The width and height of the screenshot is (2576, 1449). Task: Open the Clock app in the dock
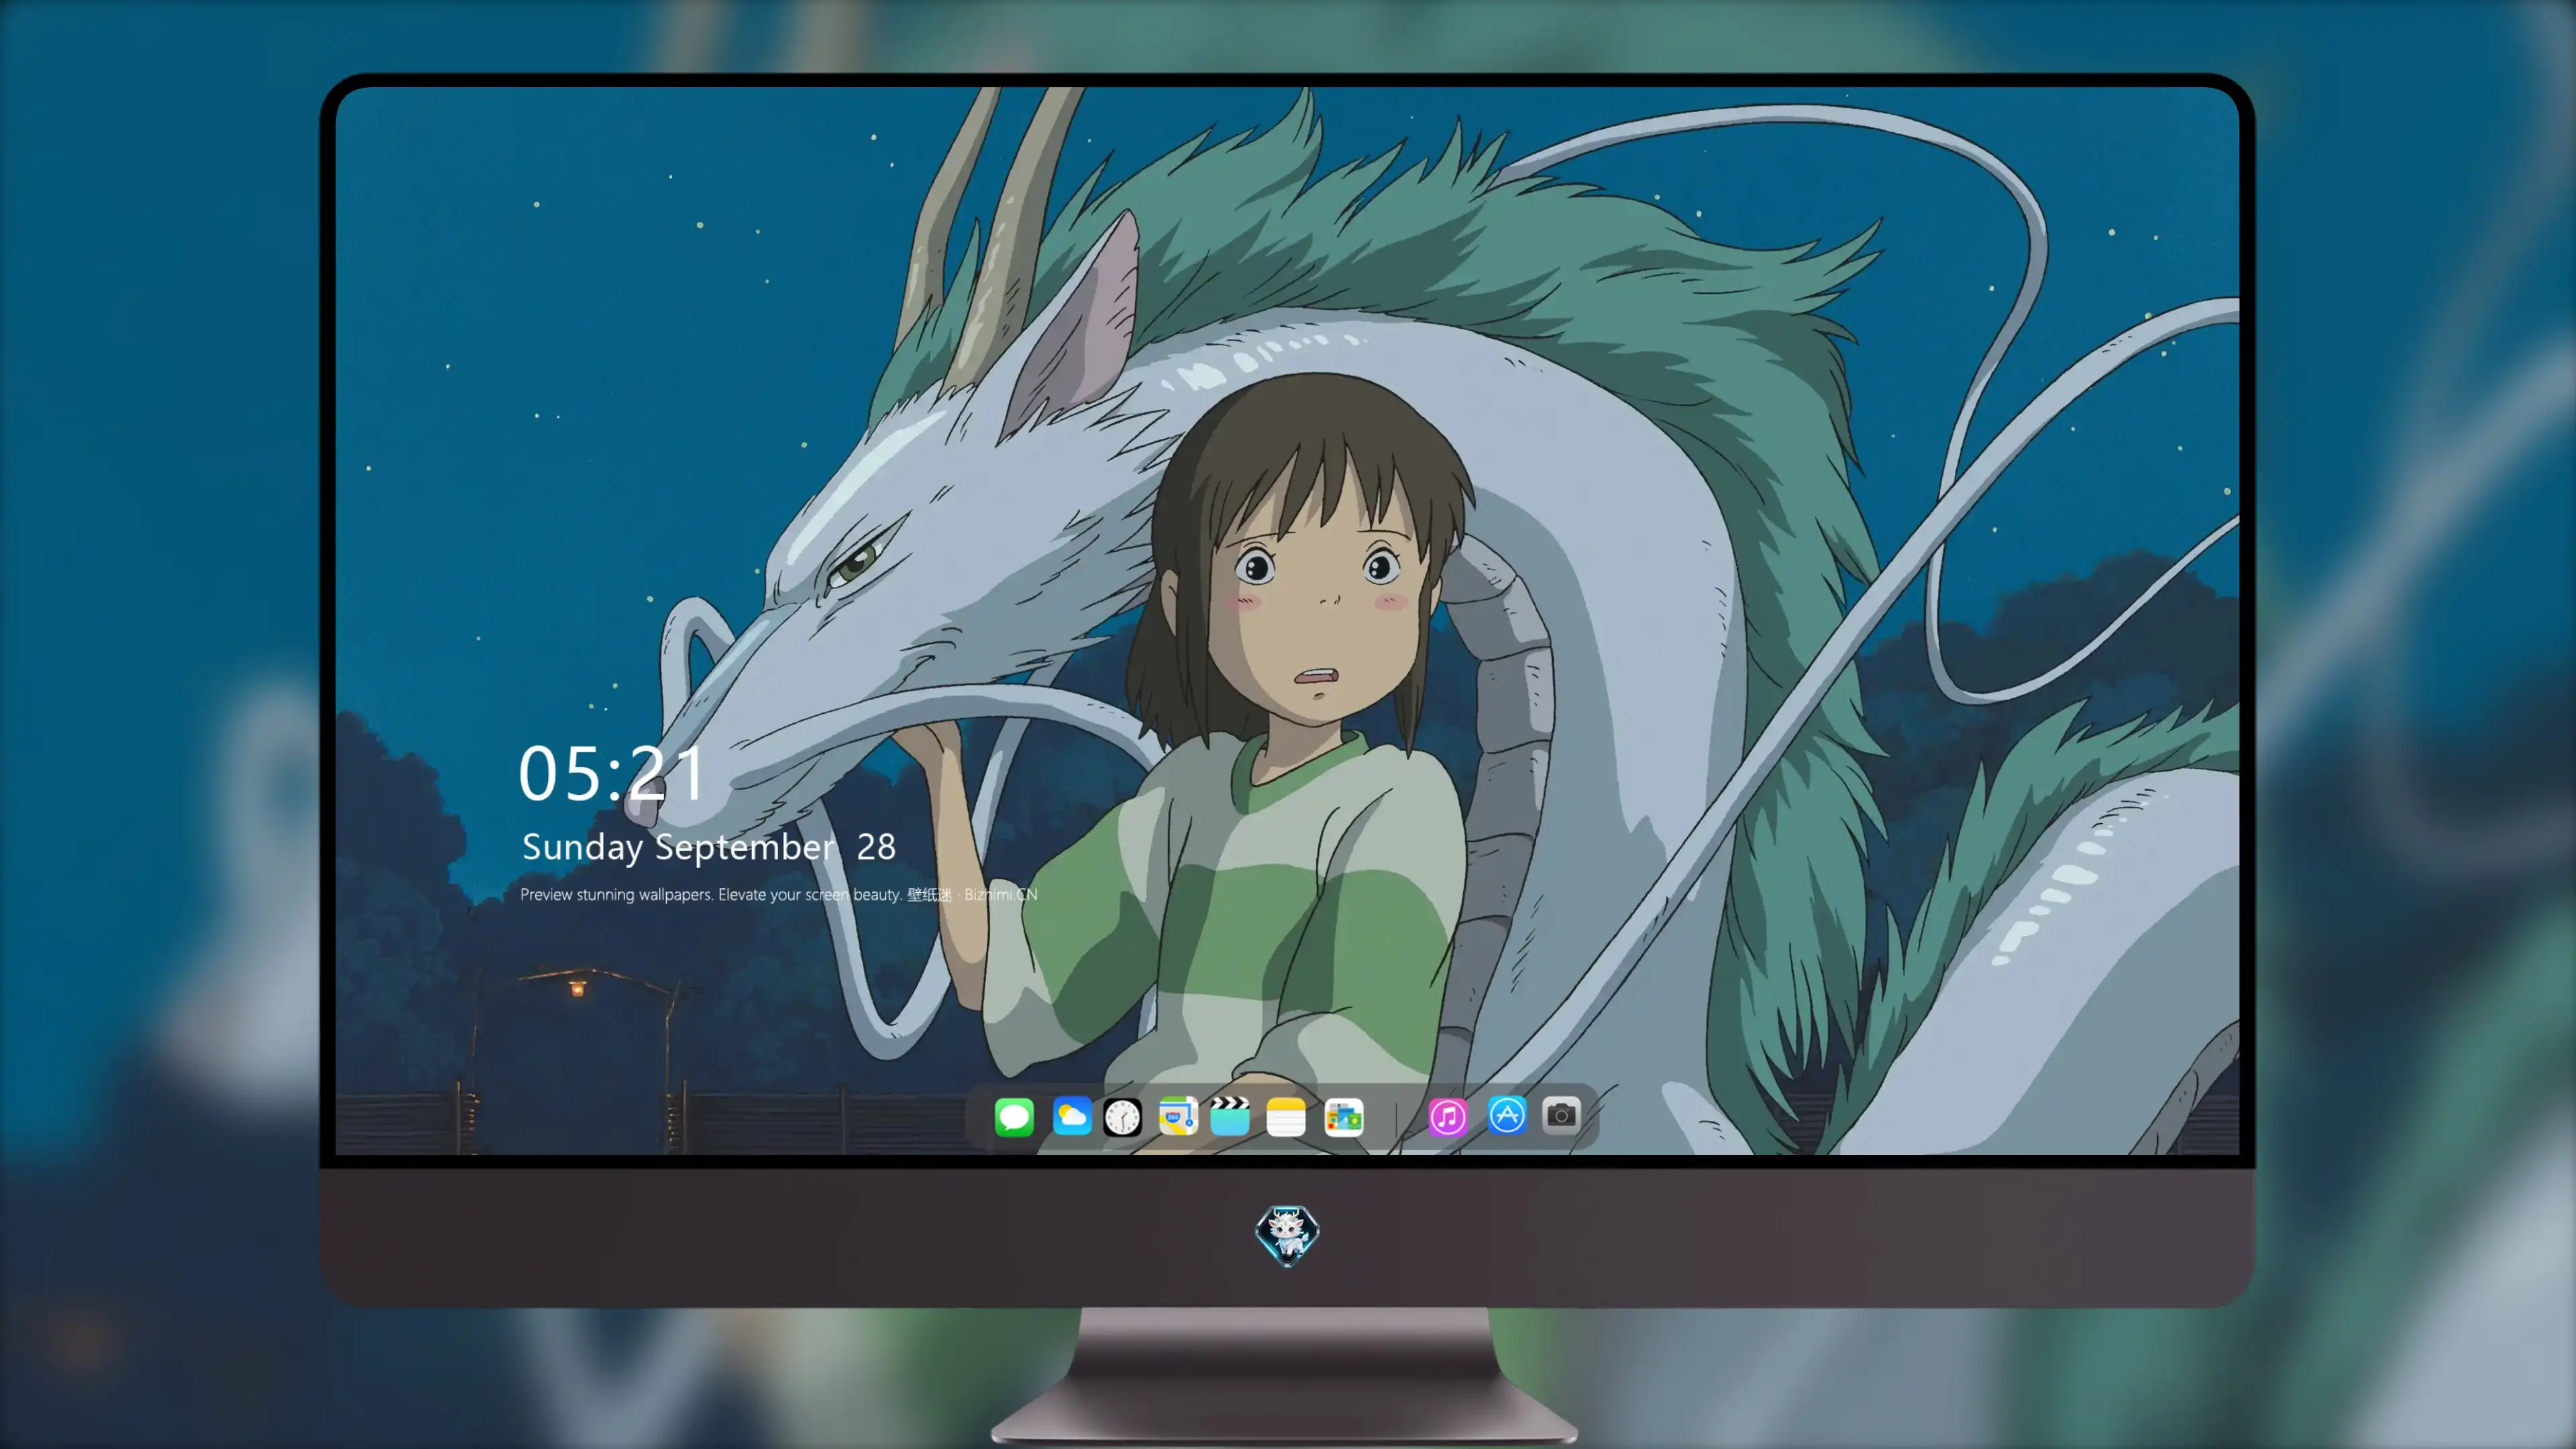coord(1122,1117)
